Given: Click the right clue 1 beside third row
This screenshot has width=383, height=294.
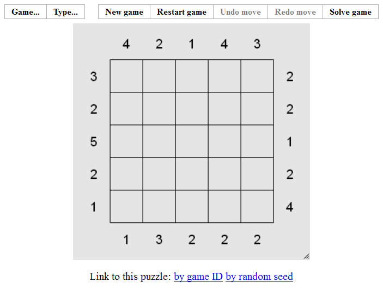Looking at the screenshot, I should 290,142.
